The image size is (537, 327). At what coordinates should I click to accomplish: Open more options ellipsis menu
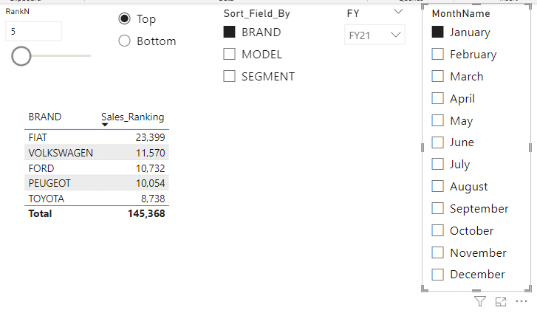(x=521, y=301)
